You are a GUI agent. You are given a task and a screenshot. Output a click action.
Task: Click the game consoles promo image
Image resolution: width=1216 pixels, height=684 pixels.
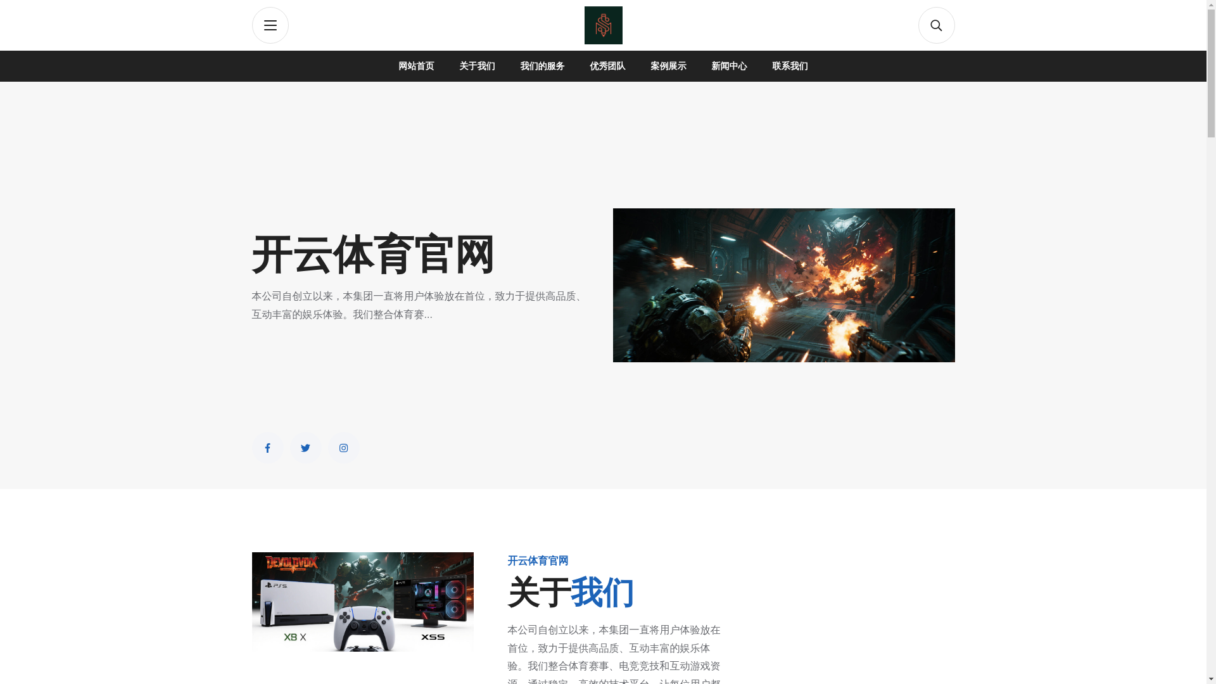point(362,602)
